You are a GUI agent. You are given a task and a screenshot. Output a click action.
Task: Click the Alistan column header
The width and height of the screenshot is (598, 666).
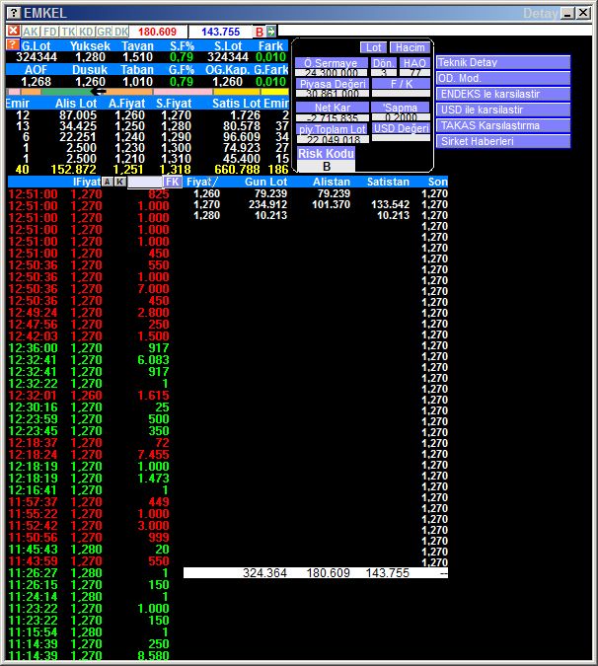[332, 182]
